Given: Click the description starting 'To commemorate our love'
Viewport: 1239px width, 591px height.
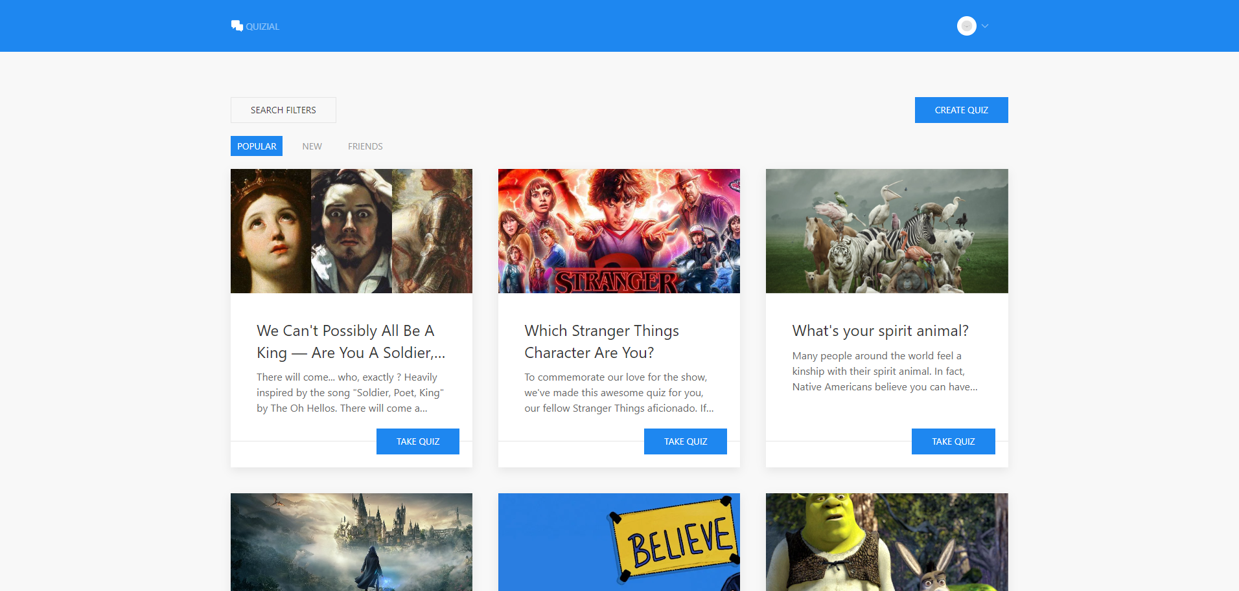Looking at the screenshot, I should (619, 393).
